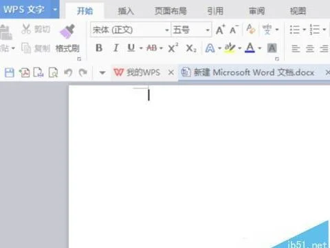Click the phonetic guide 变 icon
The width and height of the screenshot is (330, 248).
(267, 30)
